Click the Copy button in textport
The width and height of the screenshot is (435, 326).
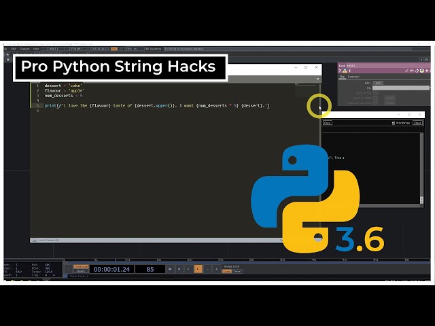[x=328, y=123]
